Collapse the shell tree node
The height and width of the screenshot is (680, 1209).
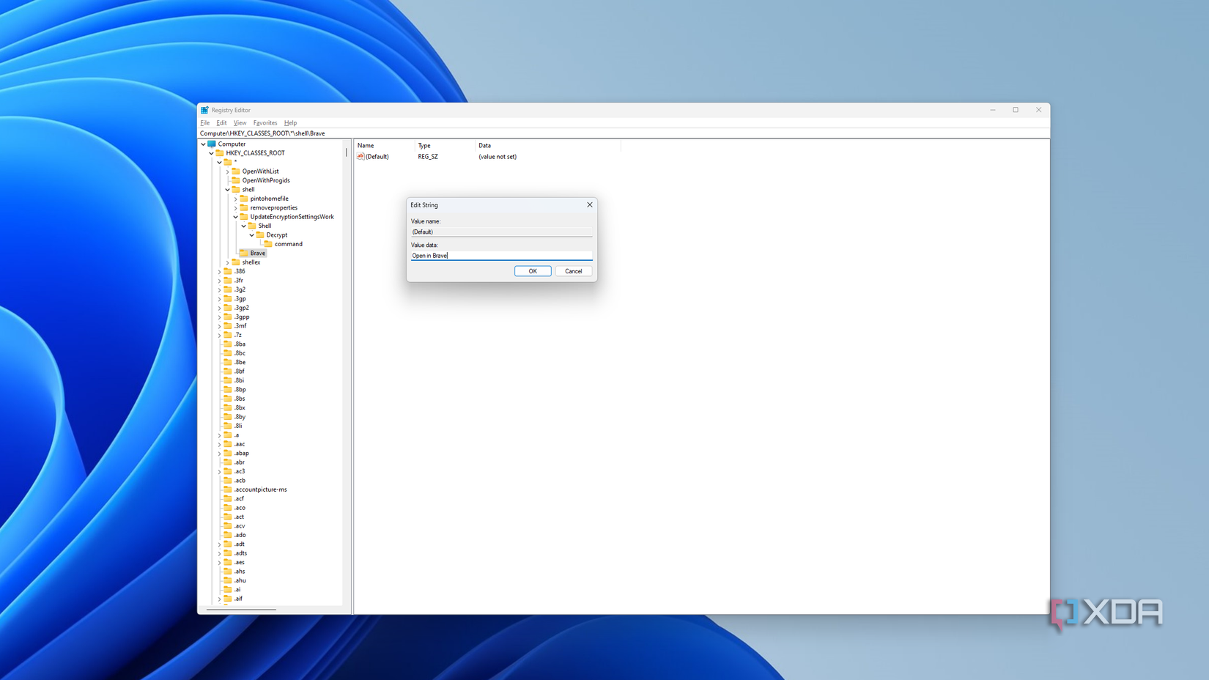pyautogui.click(x=227, y=189)
